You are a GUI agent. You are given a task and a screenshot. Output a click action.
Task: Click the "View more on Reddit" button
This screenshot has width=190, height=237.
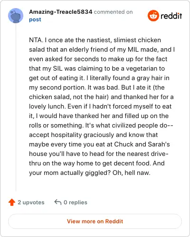coord(95,221)
